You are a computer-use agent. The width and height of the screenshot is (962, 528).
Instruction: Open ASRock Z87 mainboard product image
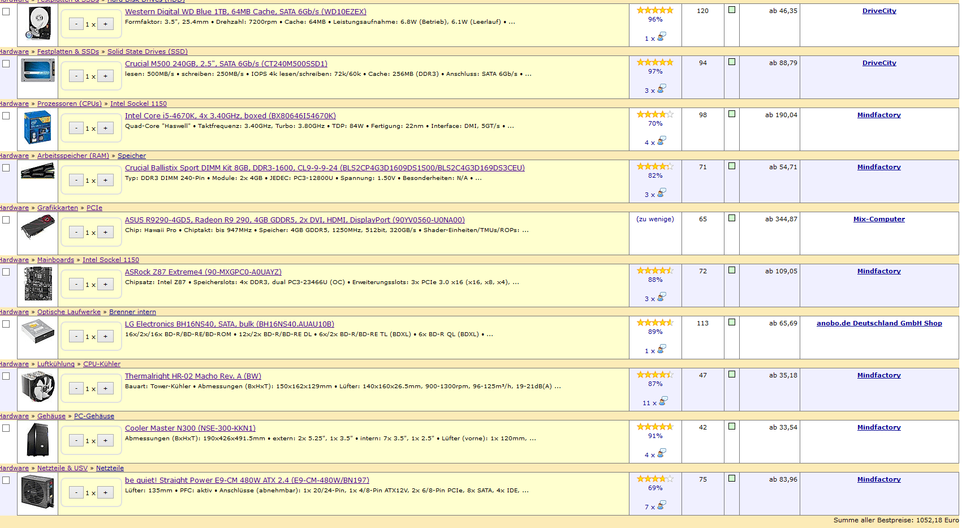click(38, 284)
